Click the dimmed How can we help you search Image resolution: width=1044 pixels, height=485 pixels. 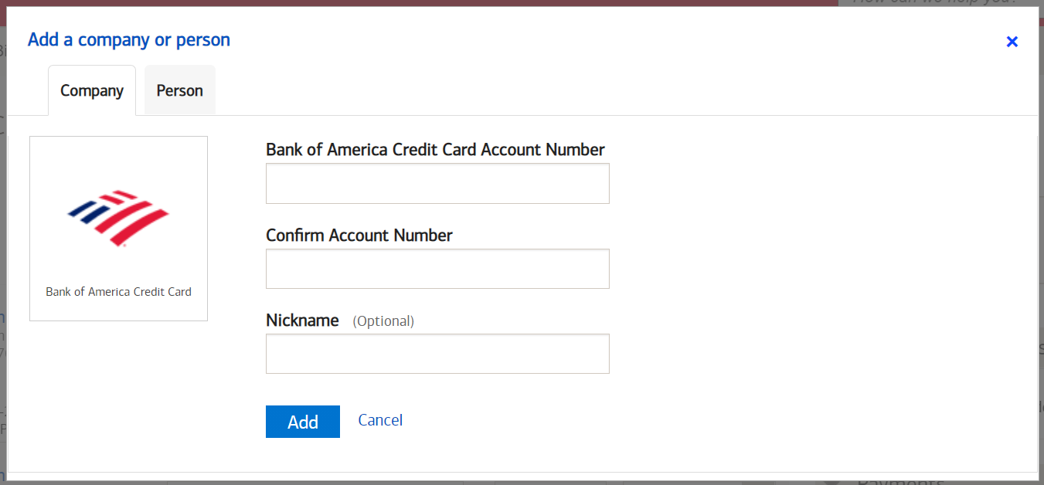[935, 2]
